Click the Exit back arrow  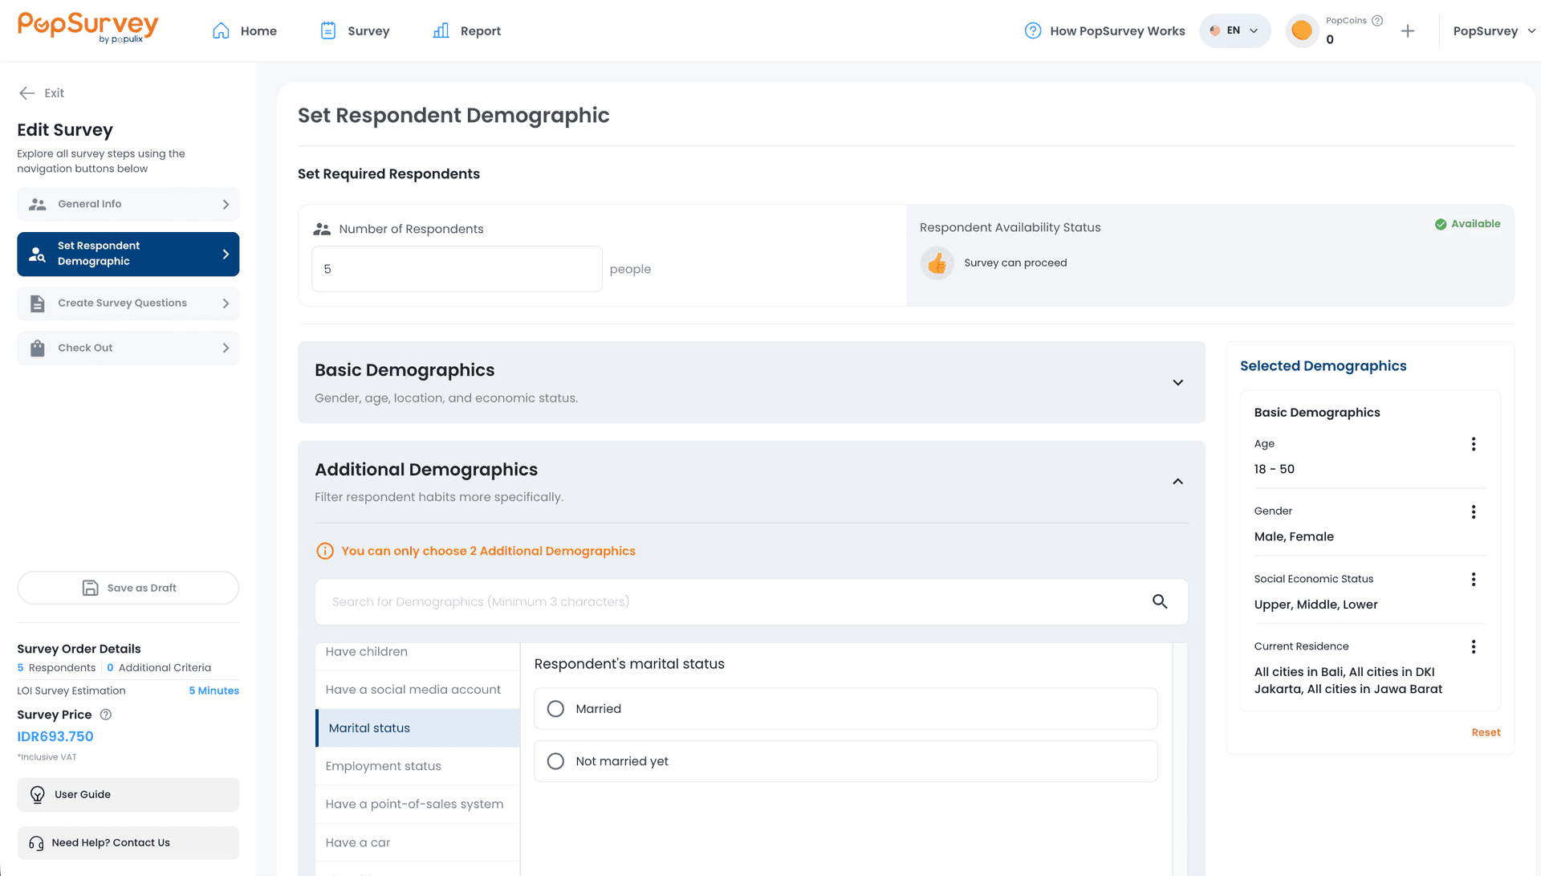(27, 93)
